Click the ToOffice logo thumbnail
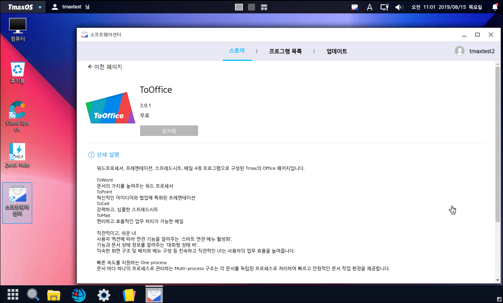 tap(110, 108)
